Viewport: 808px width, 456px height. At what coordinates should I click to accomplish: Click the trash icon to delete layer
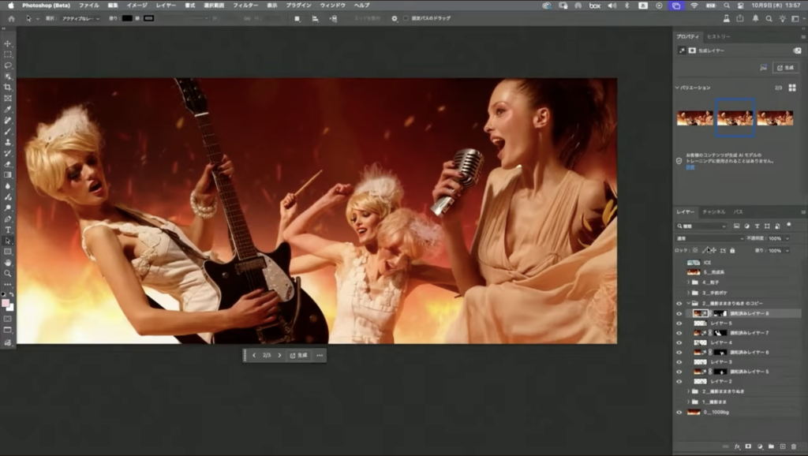pyautogui.click(x=793, y=447)
